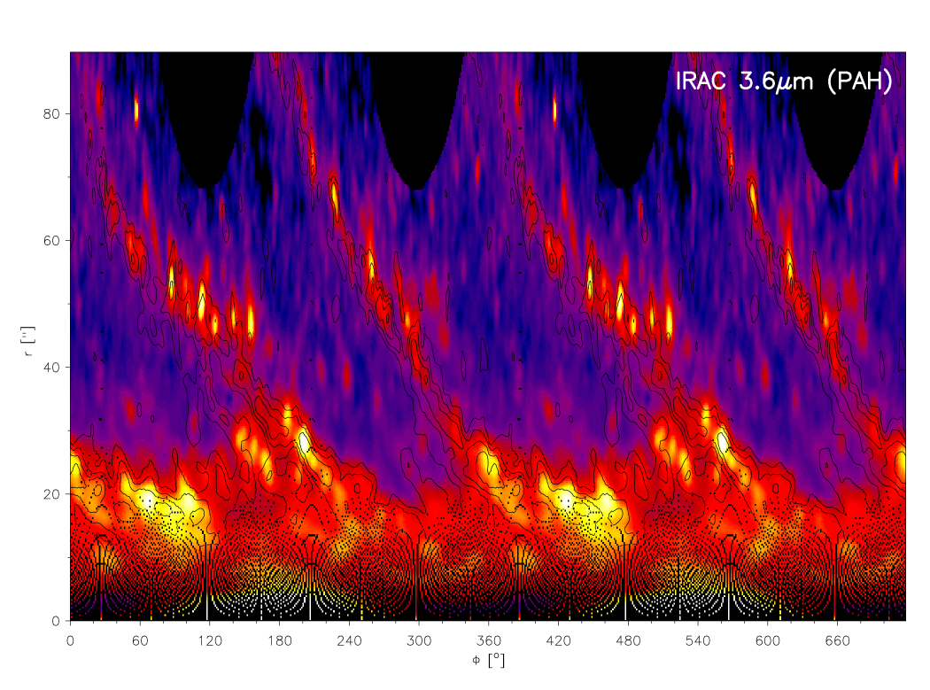
Task: Click the x-axis tick label '240'
Action: [349, 640]
